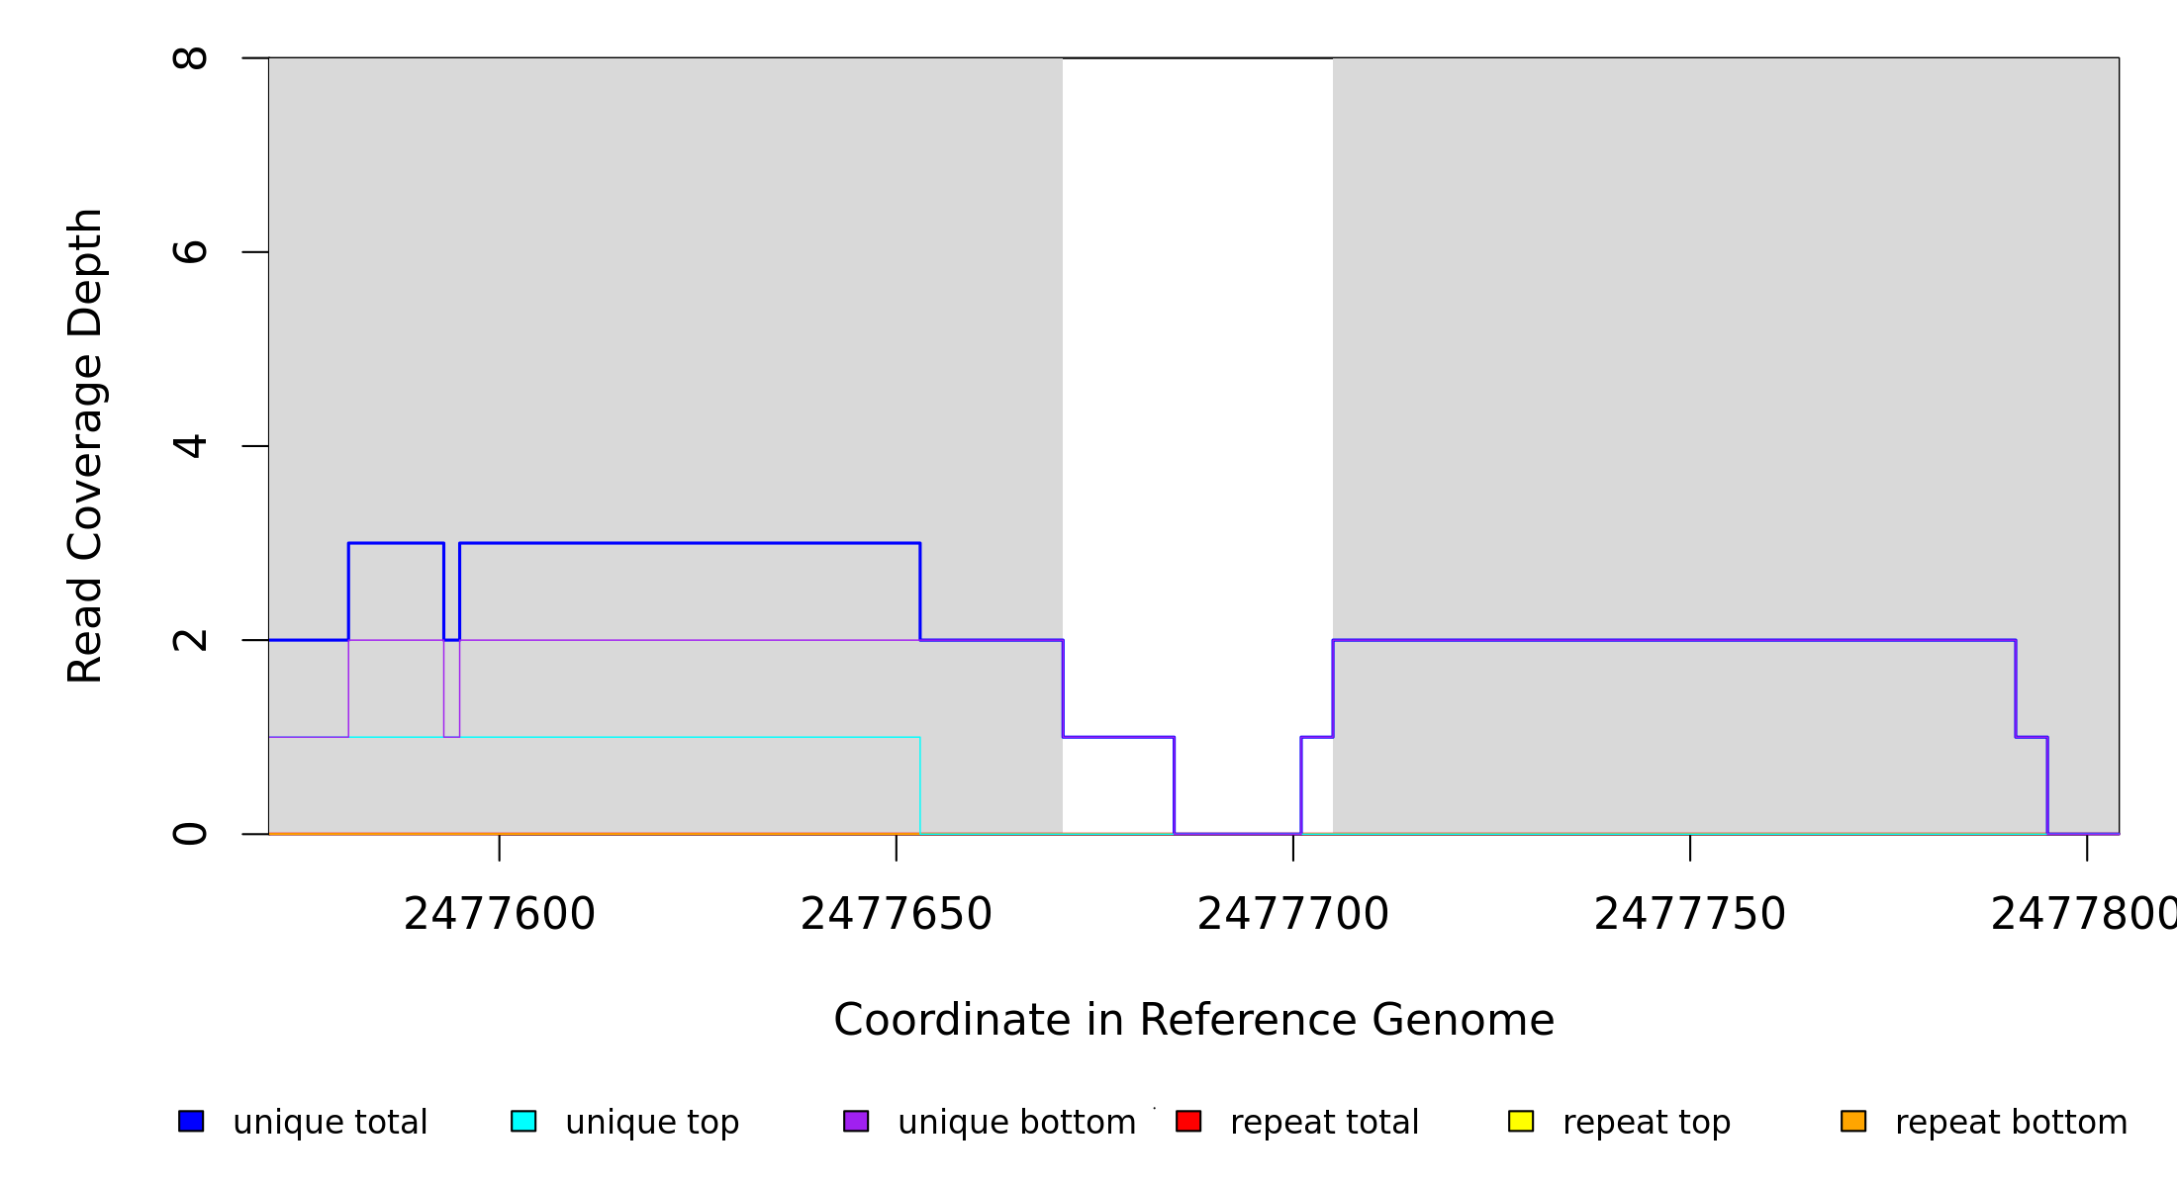Click the x-axis tick label 2477650

point(897,915)
